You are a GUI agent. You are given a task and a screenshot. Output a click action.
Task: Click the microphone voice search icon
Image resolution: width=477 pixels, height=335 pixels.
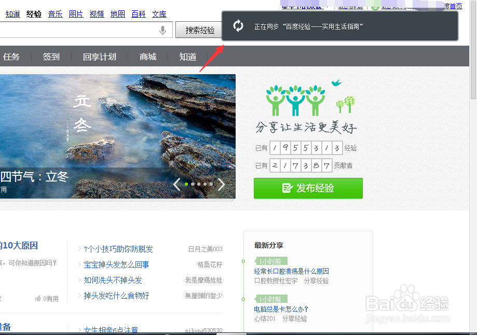pos(163,30)
